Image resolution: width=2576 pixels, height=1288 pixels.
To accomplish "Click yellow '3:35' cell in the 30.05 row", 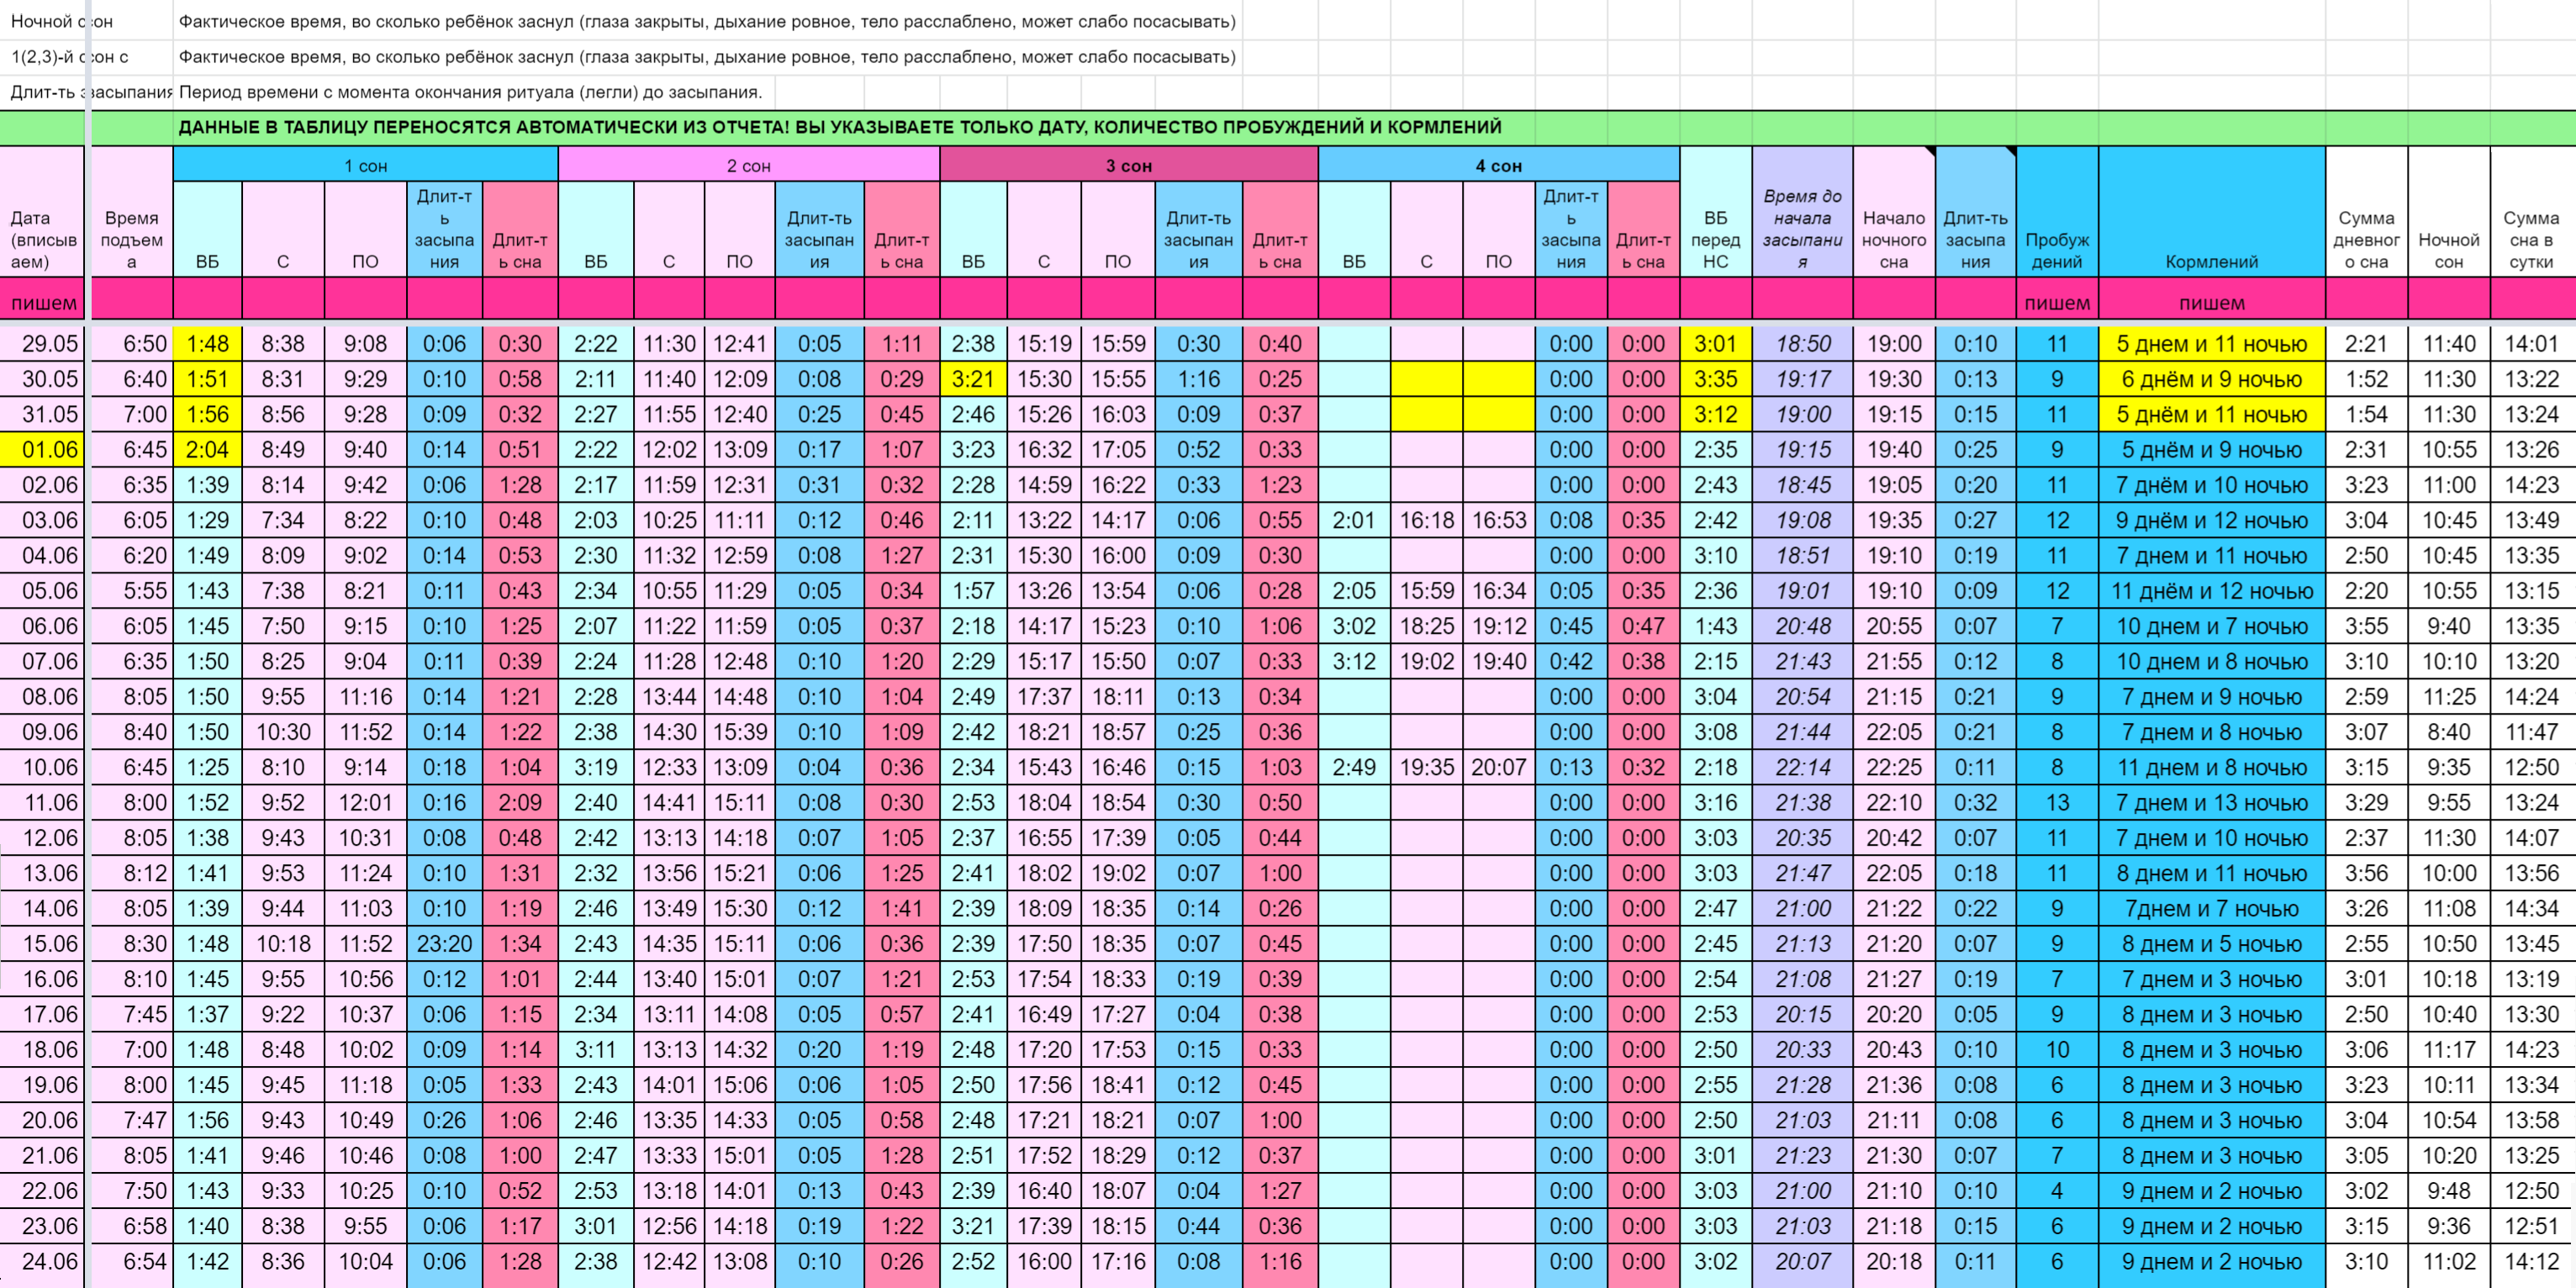I will 1716,379.
